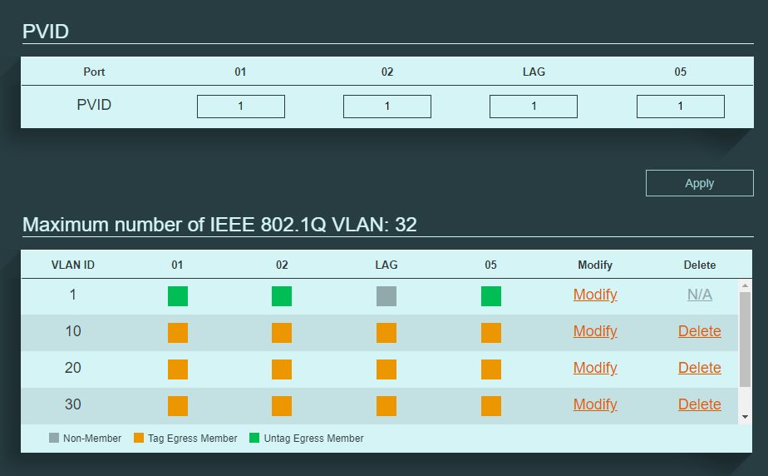This screenshot has height=476, width=768.
Task: Click VLAN 30 orange square for port 05
Action: [490, 406]
